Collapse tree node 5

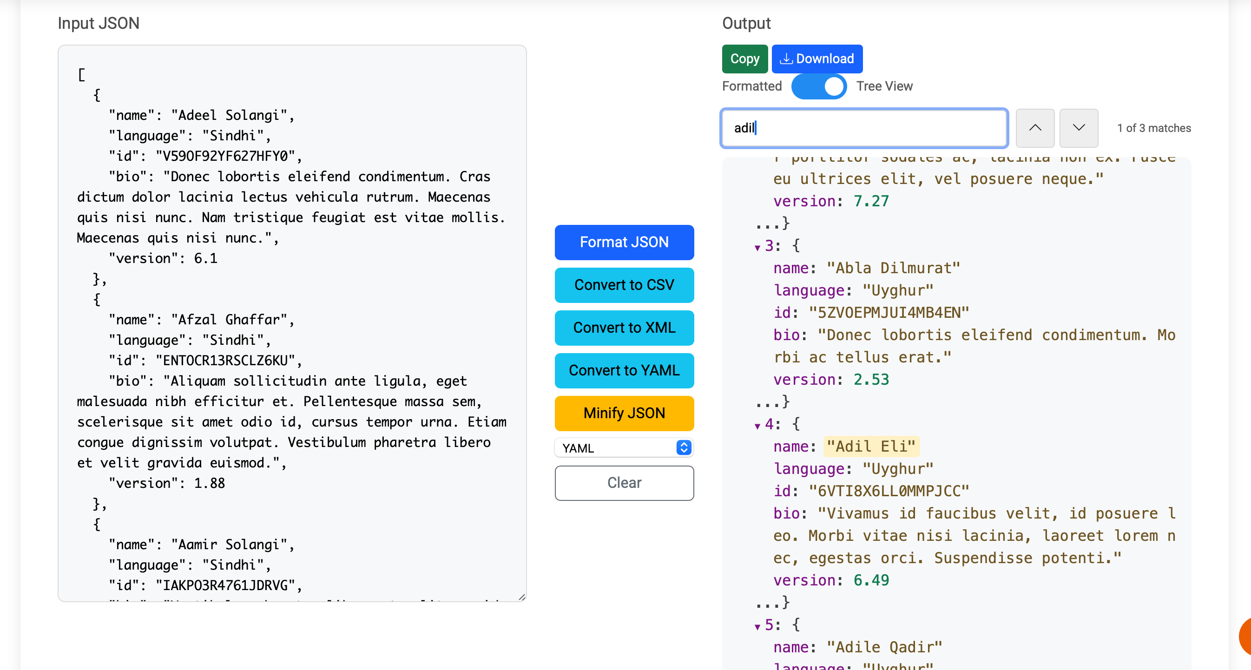pos(757,626)
